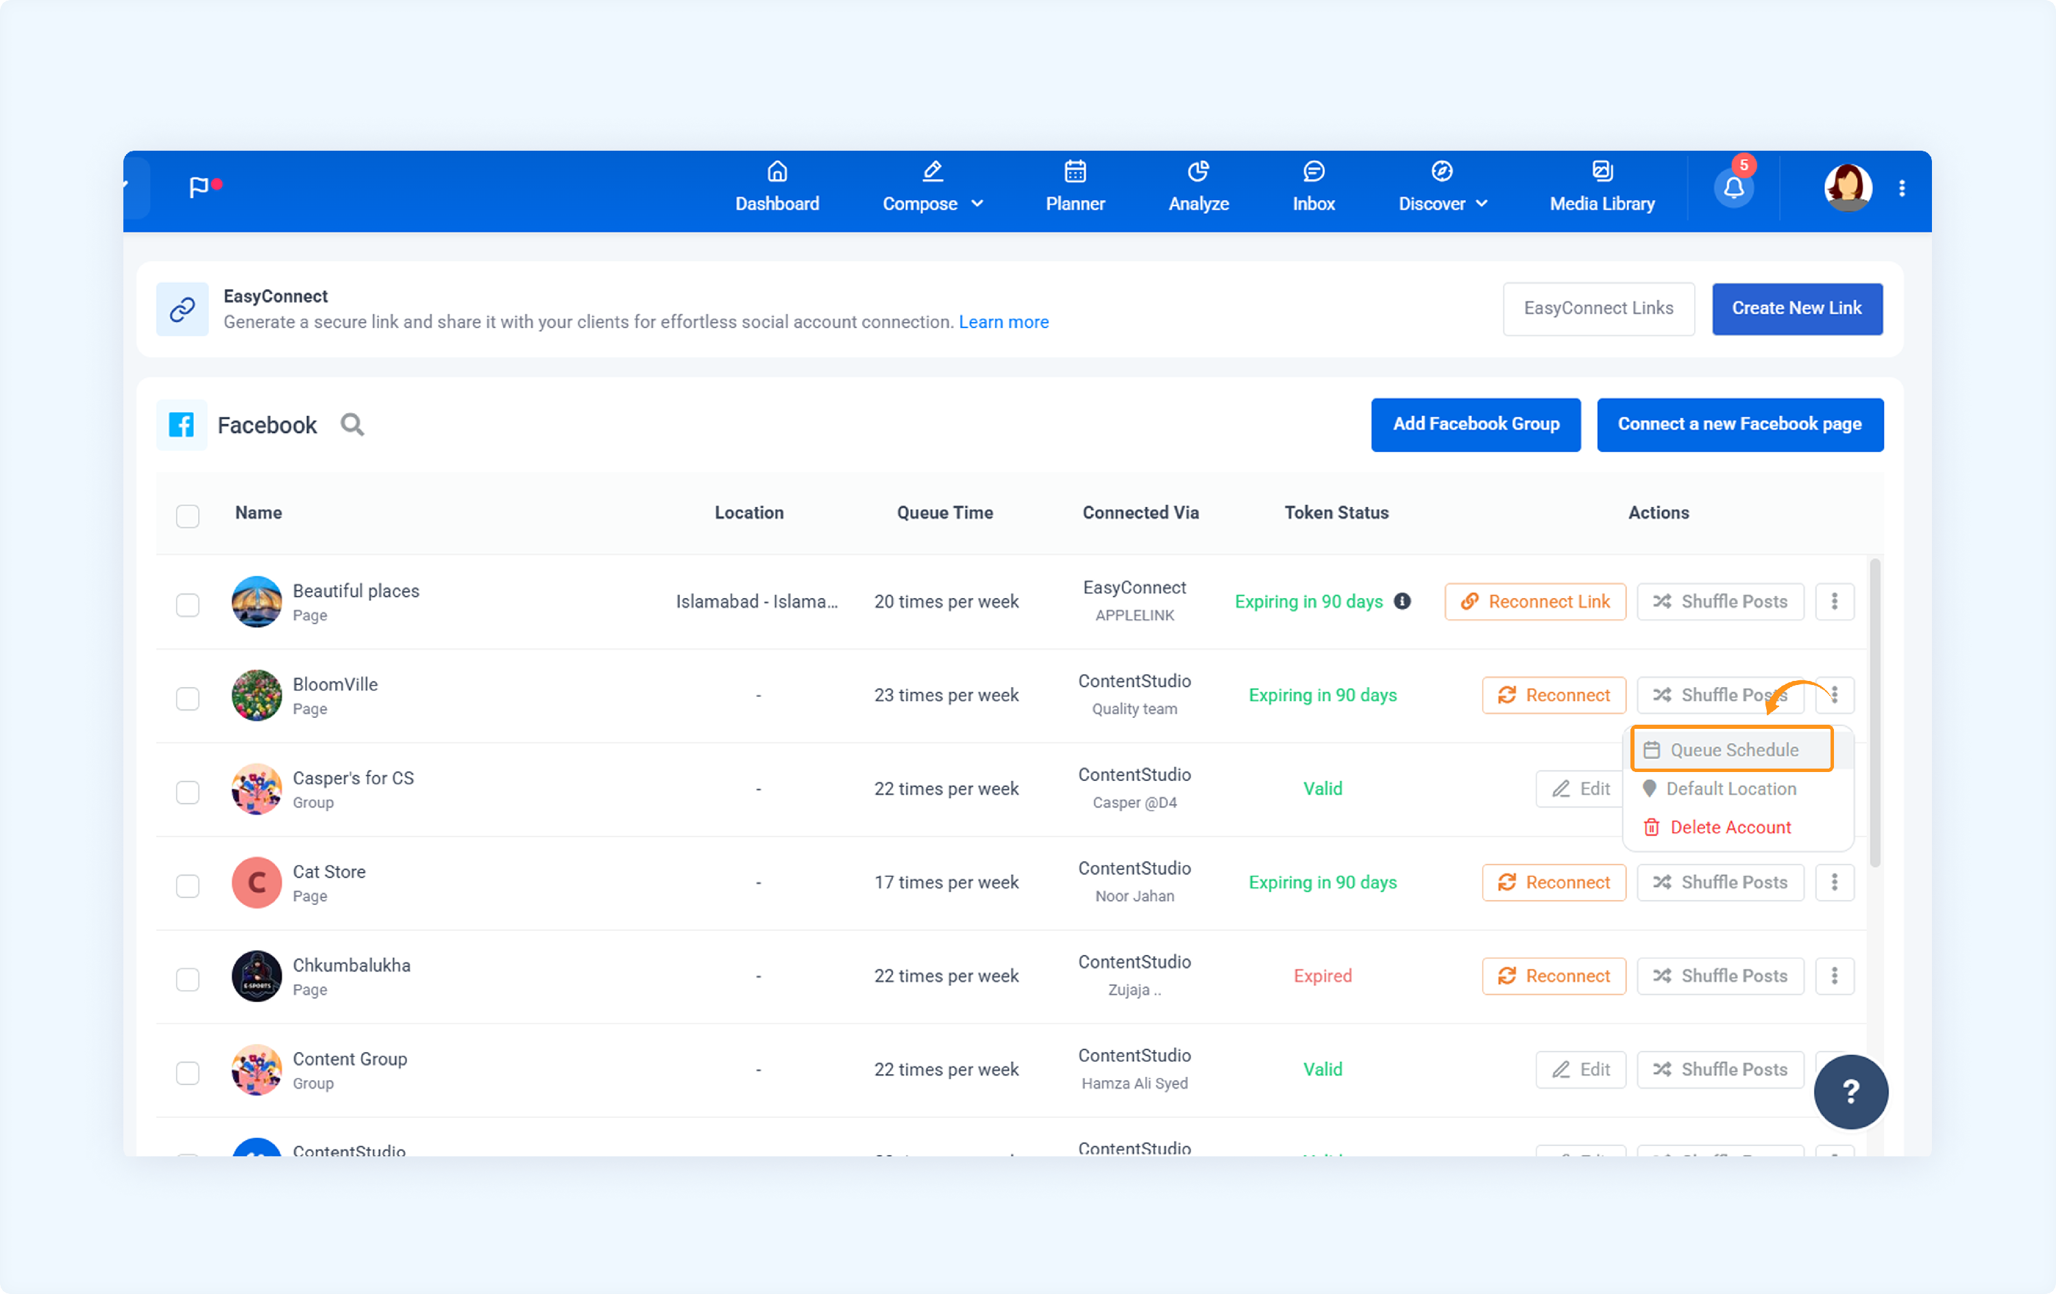This screenshot has width=2056, height=1294.
Task: Click Create New Link
Action: [x=1796, y=308]
